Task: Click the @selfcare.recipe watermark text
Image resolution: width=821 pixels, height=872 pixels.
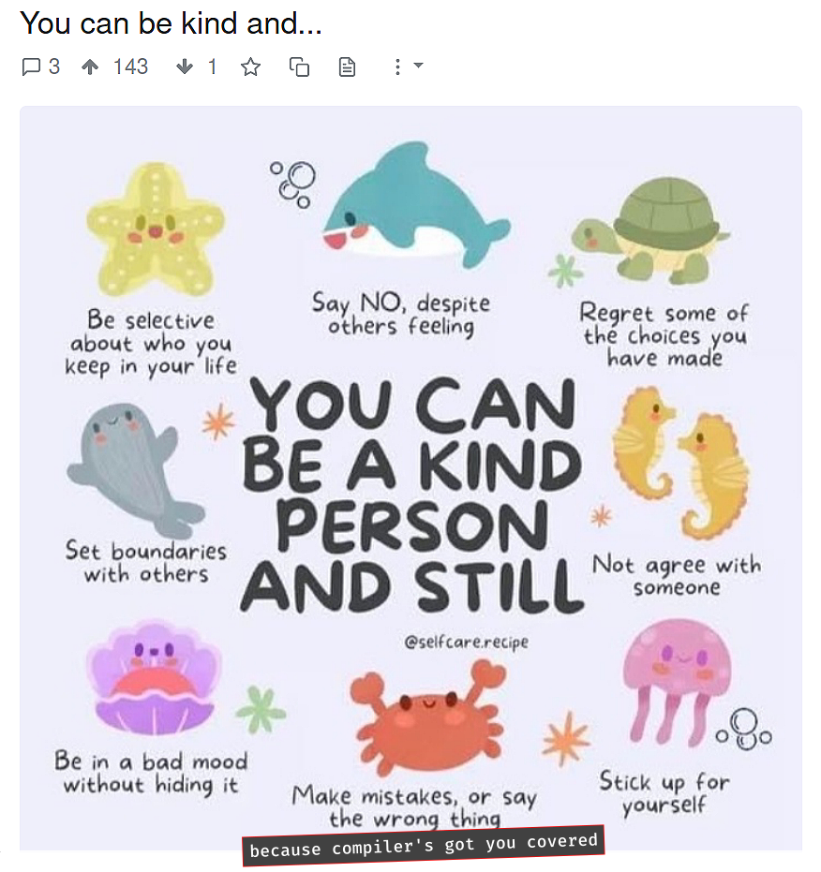Action: [467, 643]
